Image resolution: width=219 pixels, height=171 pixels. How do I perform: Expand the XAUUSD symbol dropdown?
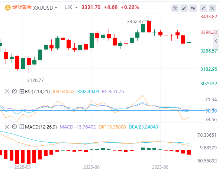click(45, 8)
